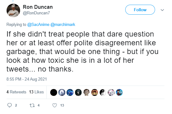Like the tweet with heart icon

coord(55,105)
